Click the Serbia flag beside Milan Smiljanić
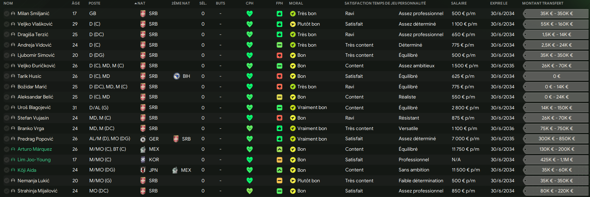The width and height of the screenshot is (590, 197). coord(143,14)
